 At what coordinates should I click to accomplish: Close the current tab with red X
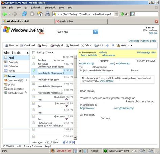click(x=156, y=21)
